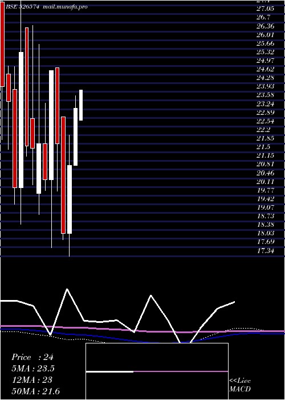The height and width of the screenshot is (400, 285).
Task: Select the 17.34 price axis label
Action: [x=266, y=251]
